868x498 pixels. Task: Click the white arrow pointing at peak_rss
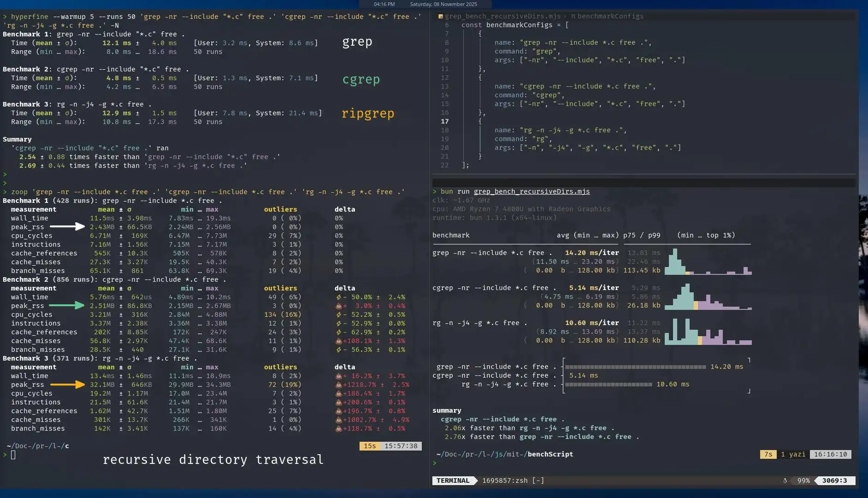pos(67,227)
